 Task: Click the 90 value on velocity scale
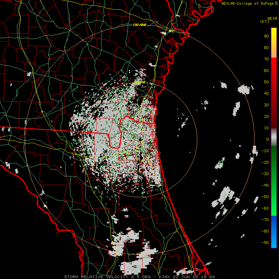[x=266, y=36]
